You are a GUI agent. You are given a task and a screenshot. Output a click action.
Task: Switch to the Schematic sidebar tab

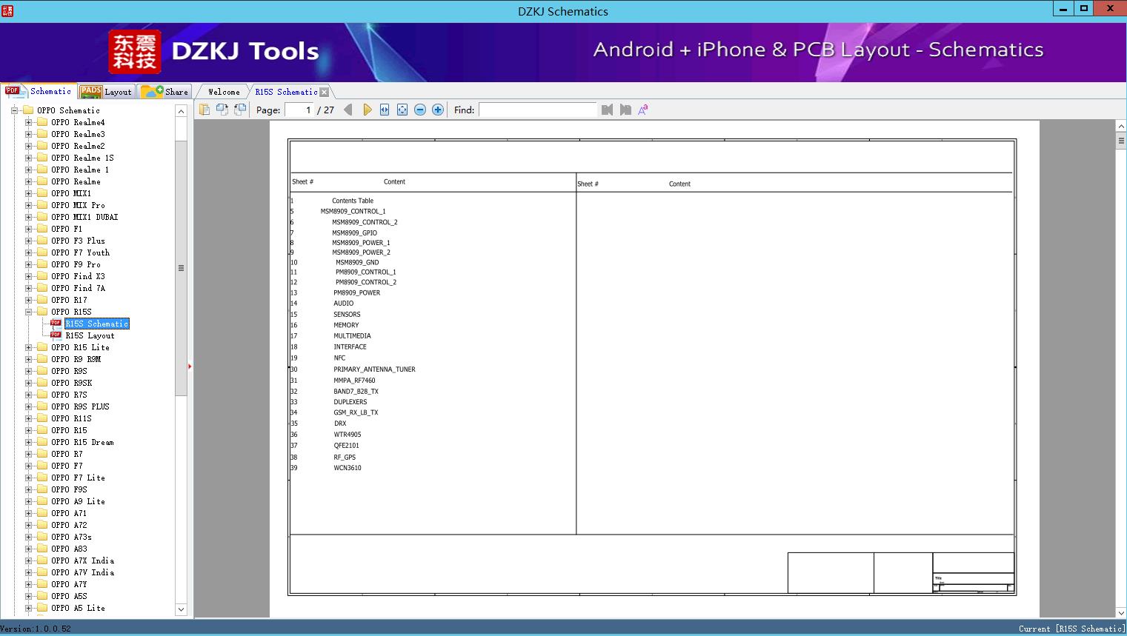tap(39, 91)
